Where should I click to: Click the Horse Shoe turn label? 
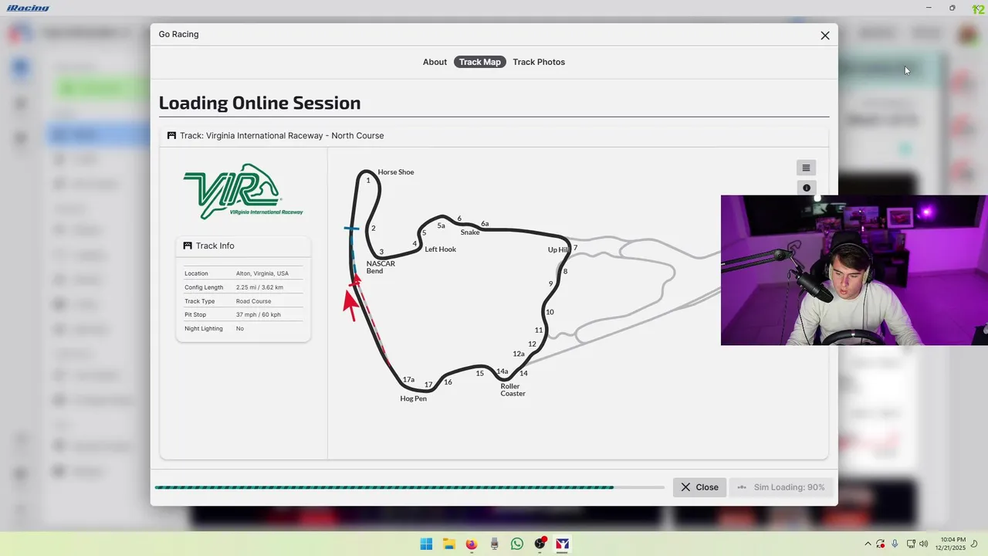click(396, 172)
